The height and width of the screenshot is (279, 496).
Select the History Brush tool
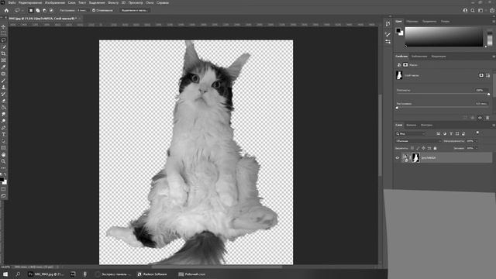tap(3, 94)
